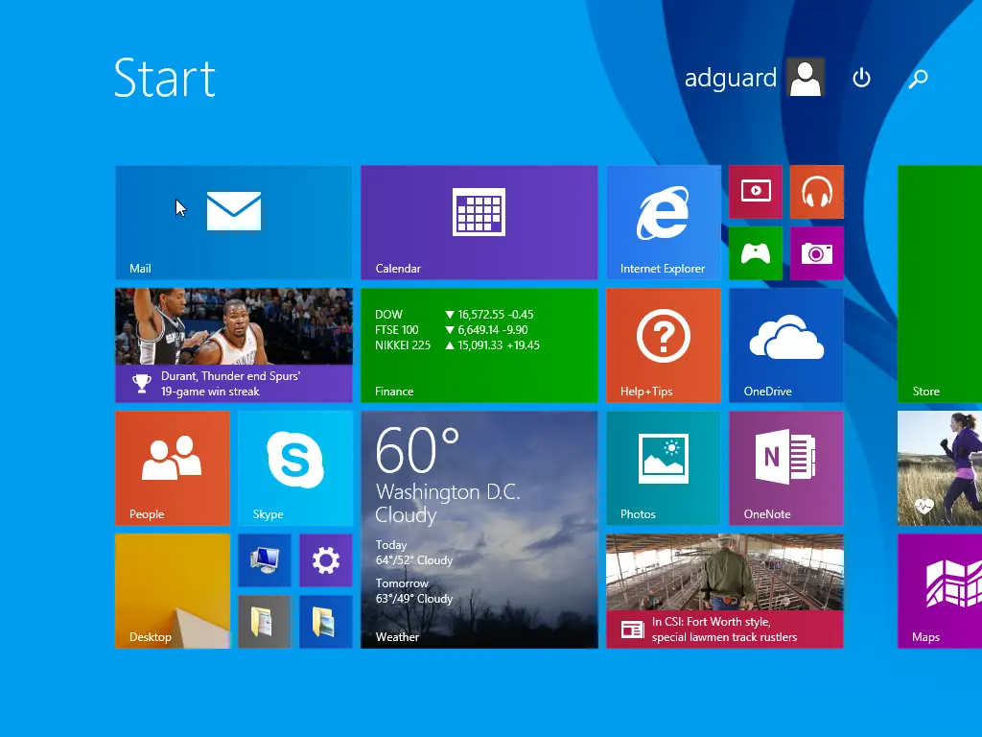This screenshot has height=737, width=982.
Task: Click the adguard user account picture
Action: (x=806, y=78)
